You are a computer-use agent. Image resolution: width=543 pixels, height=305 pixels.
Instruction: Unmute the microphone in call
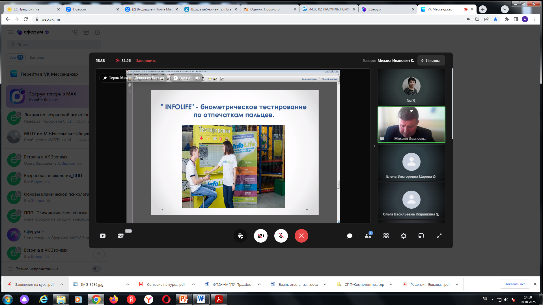(x=281, y=236)
